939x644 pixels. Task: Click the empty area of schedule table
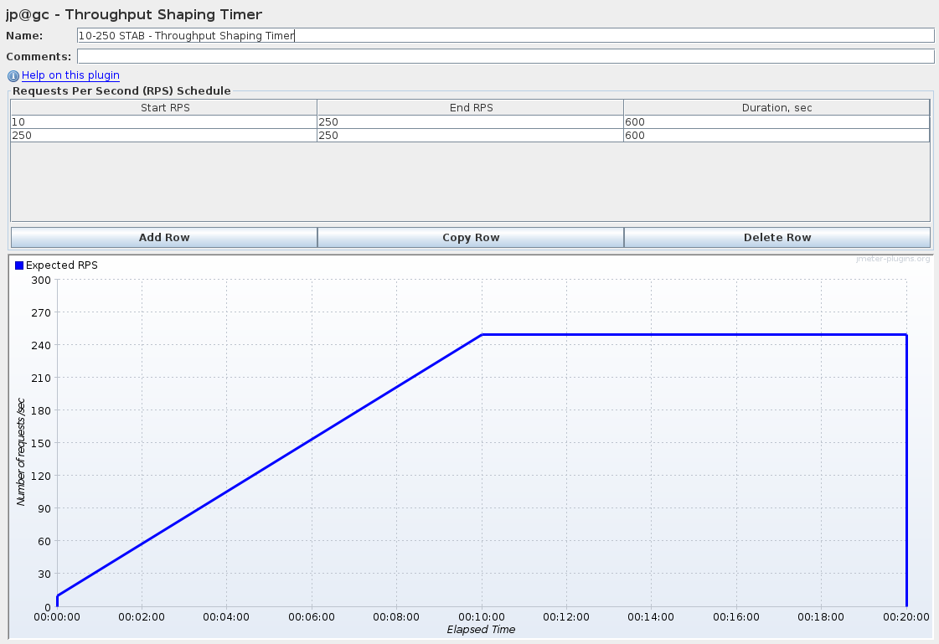[471, 181]
